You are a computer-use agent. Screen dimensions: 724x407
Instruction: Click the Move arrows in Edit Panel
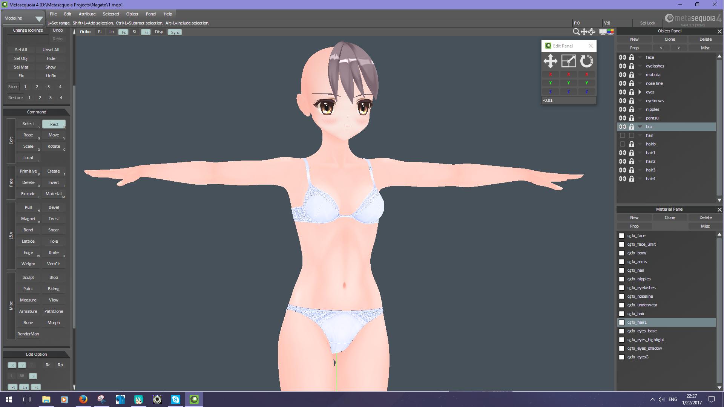(x=551, y=61)
